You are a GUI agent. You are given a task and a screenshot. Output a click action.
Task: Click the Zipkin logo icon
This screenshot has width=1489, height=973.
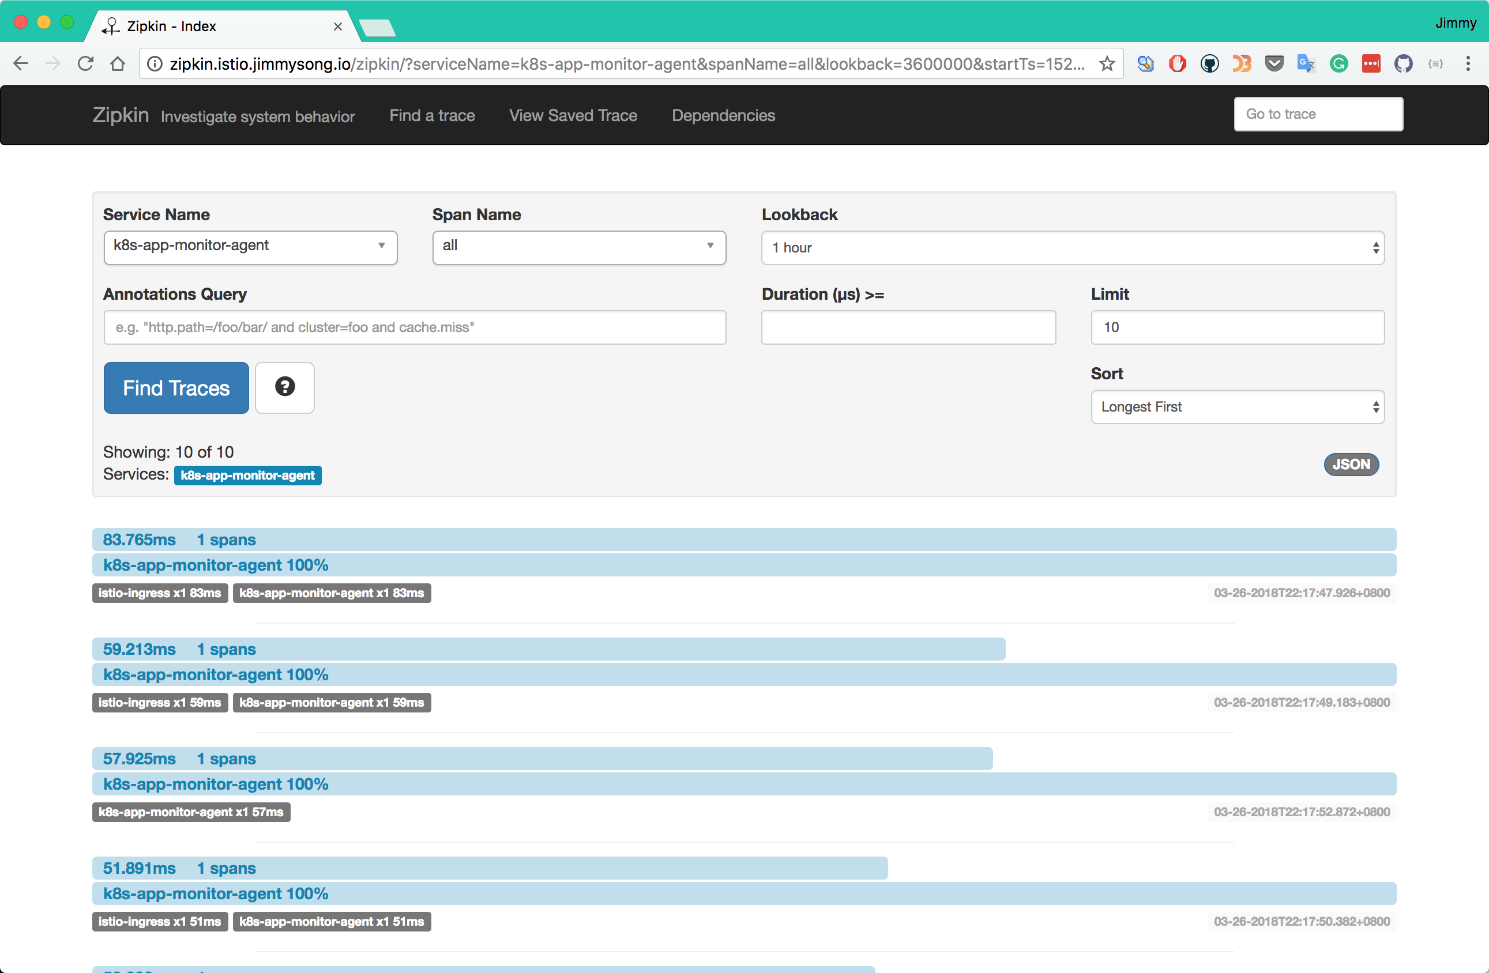click(x=110, y=25)
